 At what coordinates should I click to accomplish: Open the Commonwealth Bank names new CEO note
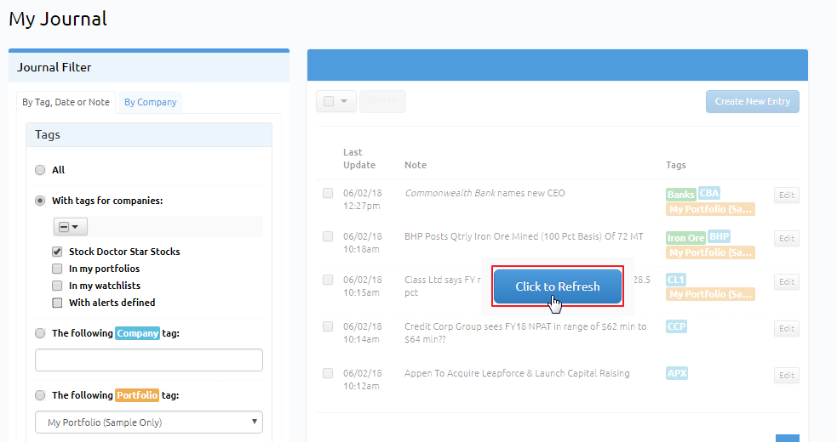[484, 193]
